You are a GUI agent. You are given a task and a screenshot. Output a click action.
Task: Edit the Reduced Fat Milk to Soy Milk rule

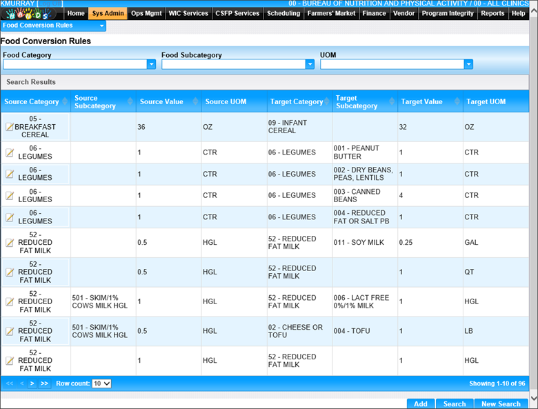click(x=10, y=243)
